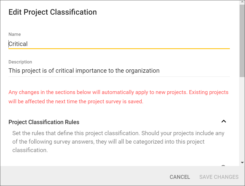Viewport: 245px width, 186px height.
Task: Click the vertical scrollbar thumb
Action: (242, 41)
